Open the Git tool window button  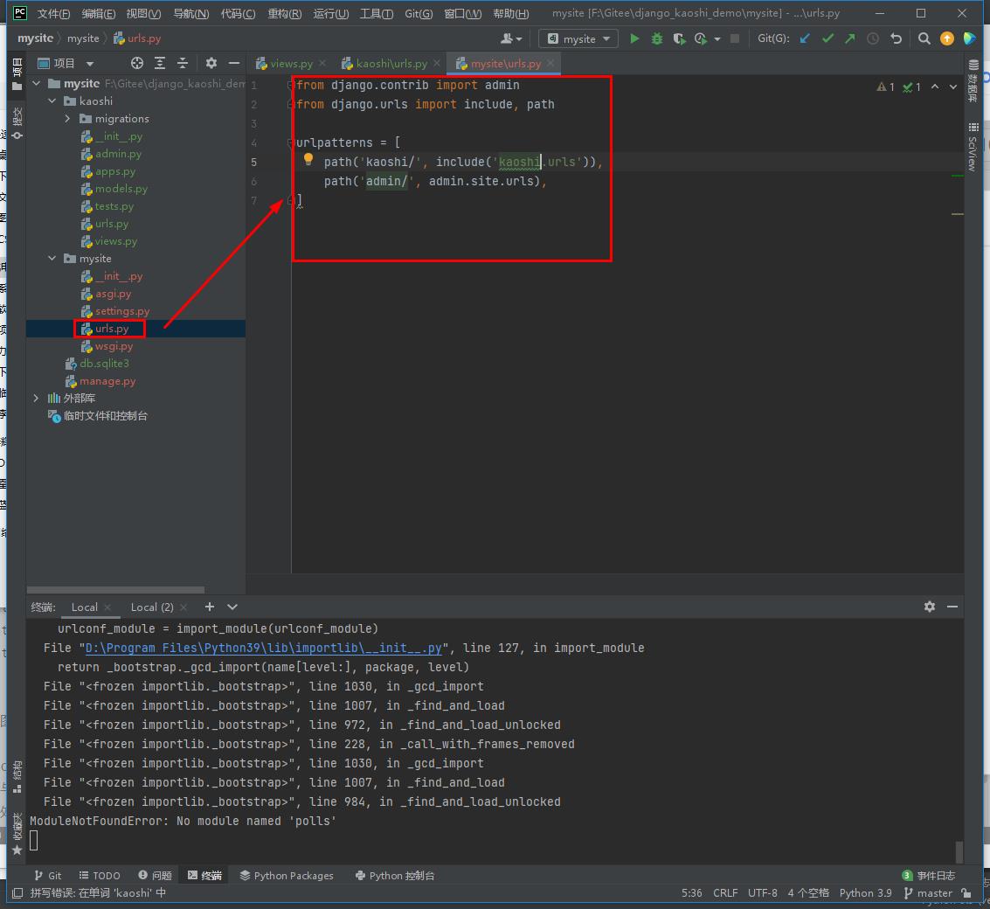point(48,876)
